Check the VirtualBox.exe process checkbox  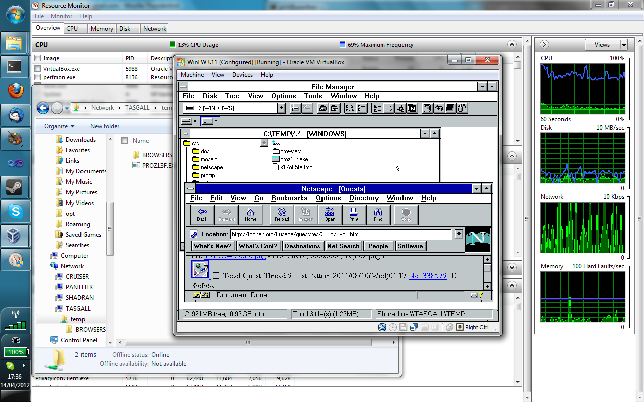[37, 69]
